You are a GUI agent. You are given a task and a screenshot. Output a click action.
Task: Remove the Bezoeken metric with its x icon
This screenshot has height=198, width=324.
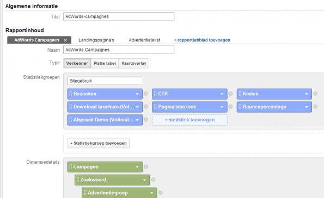click(146, 94)
